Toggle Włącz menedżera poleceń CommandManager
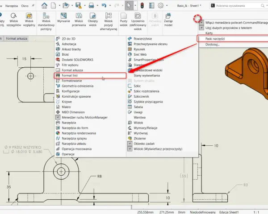The image size is (268, 214). 234,23
